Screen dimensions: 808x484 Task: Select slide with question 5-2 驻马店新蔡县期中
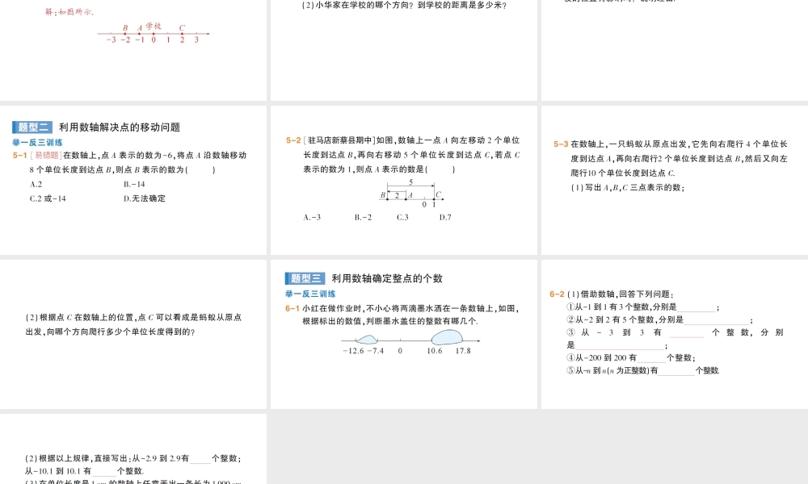(x=403, y=180)
